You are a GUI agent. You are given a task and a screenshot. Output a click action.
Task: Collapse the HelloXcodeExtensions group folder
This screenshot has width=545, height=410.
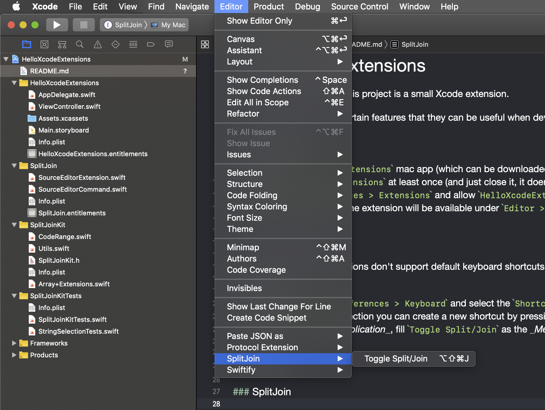tap(14, 83)
